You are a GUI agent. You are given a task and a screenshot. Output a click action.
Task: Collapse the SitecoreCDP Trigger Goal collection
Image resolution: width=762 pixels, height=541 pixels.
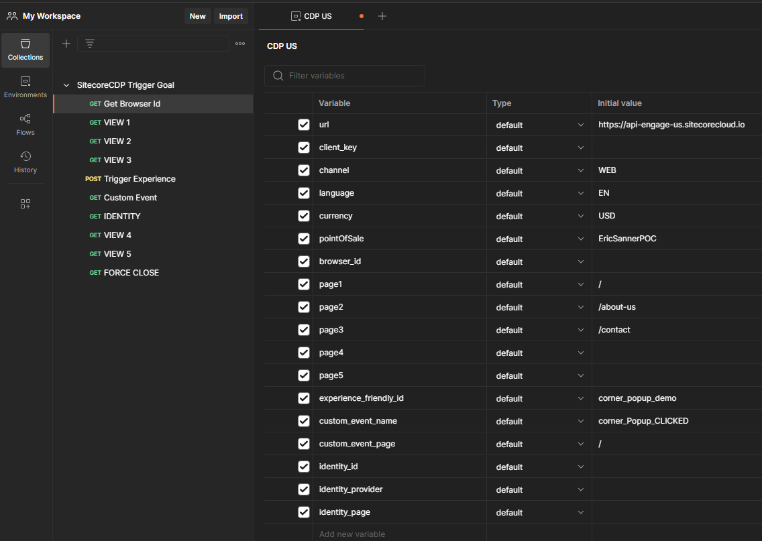click(x=66, y=85)
